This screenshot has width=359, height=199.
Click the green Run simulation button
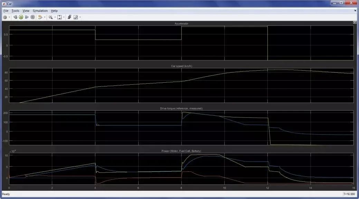click(x=21, y=17)
